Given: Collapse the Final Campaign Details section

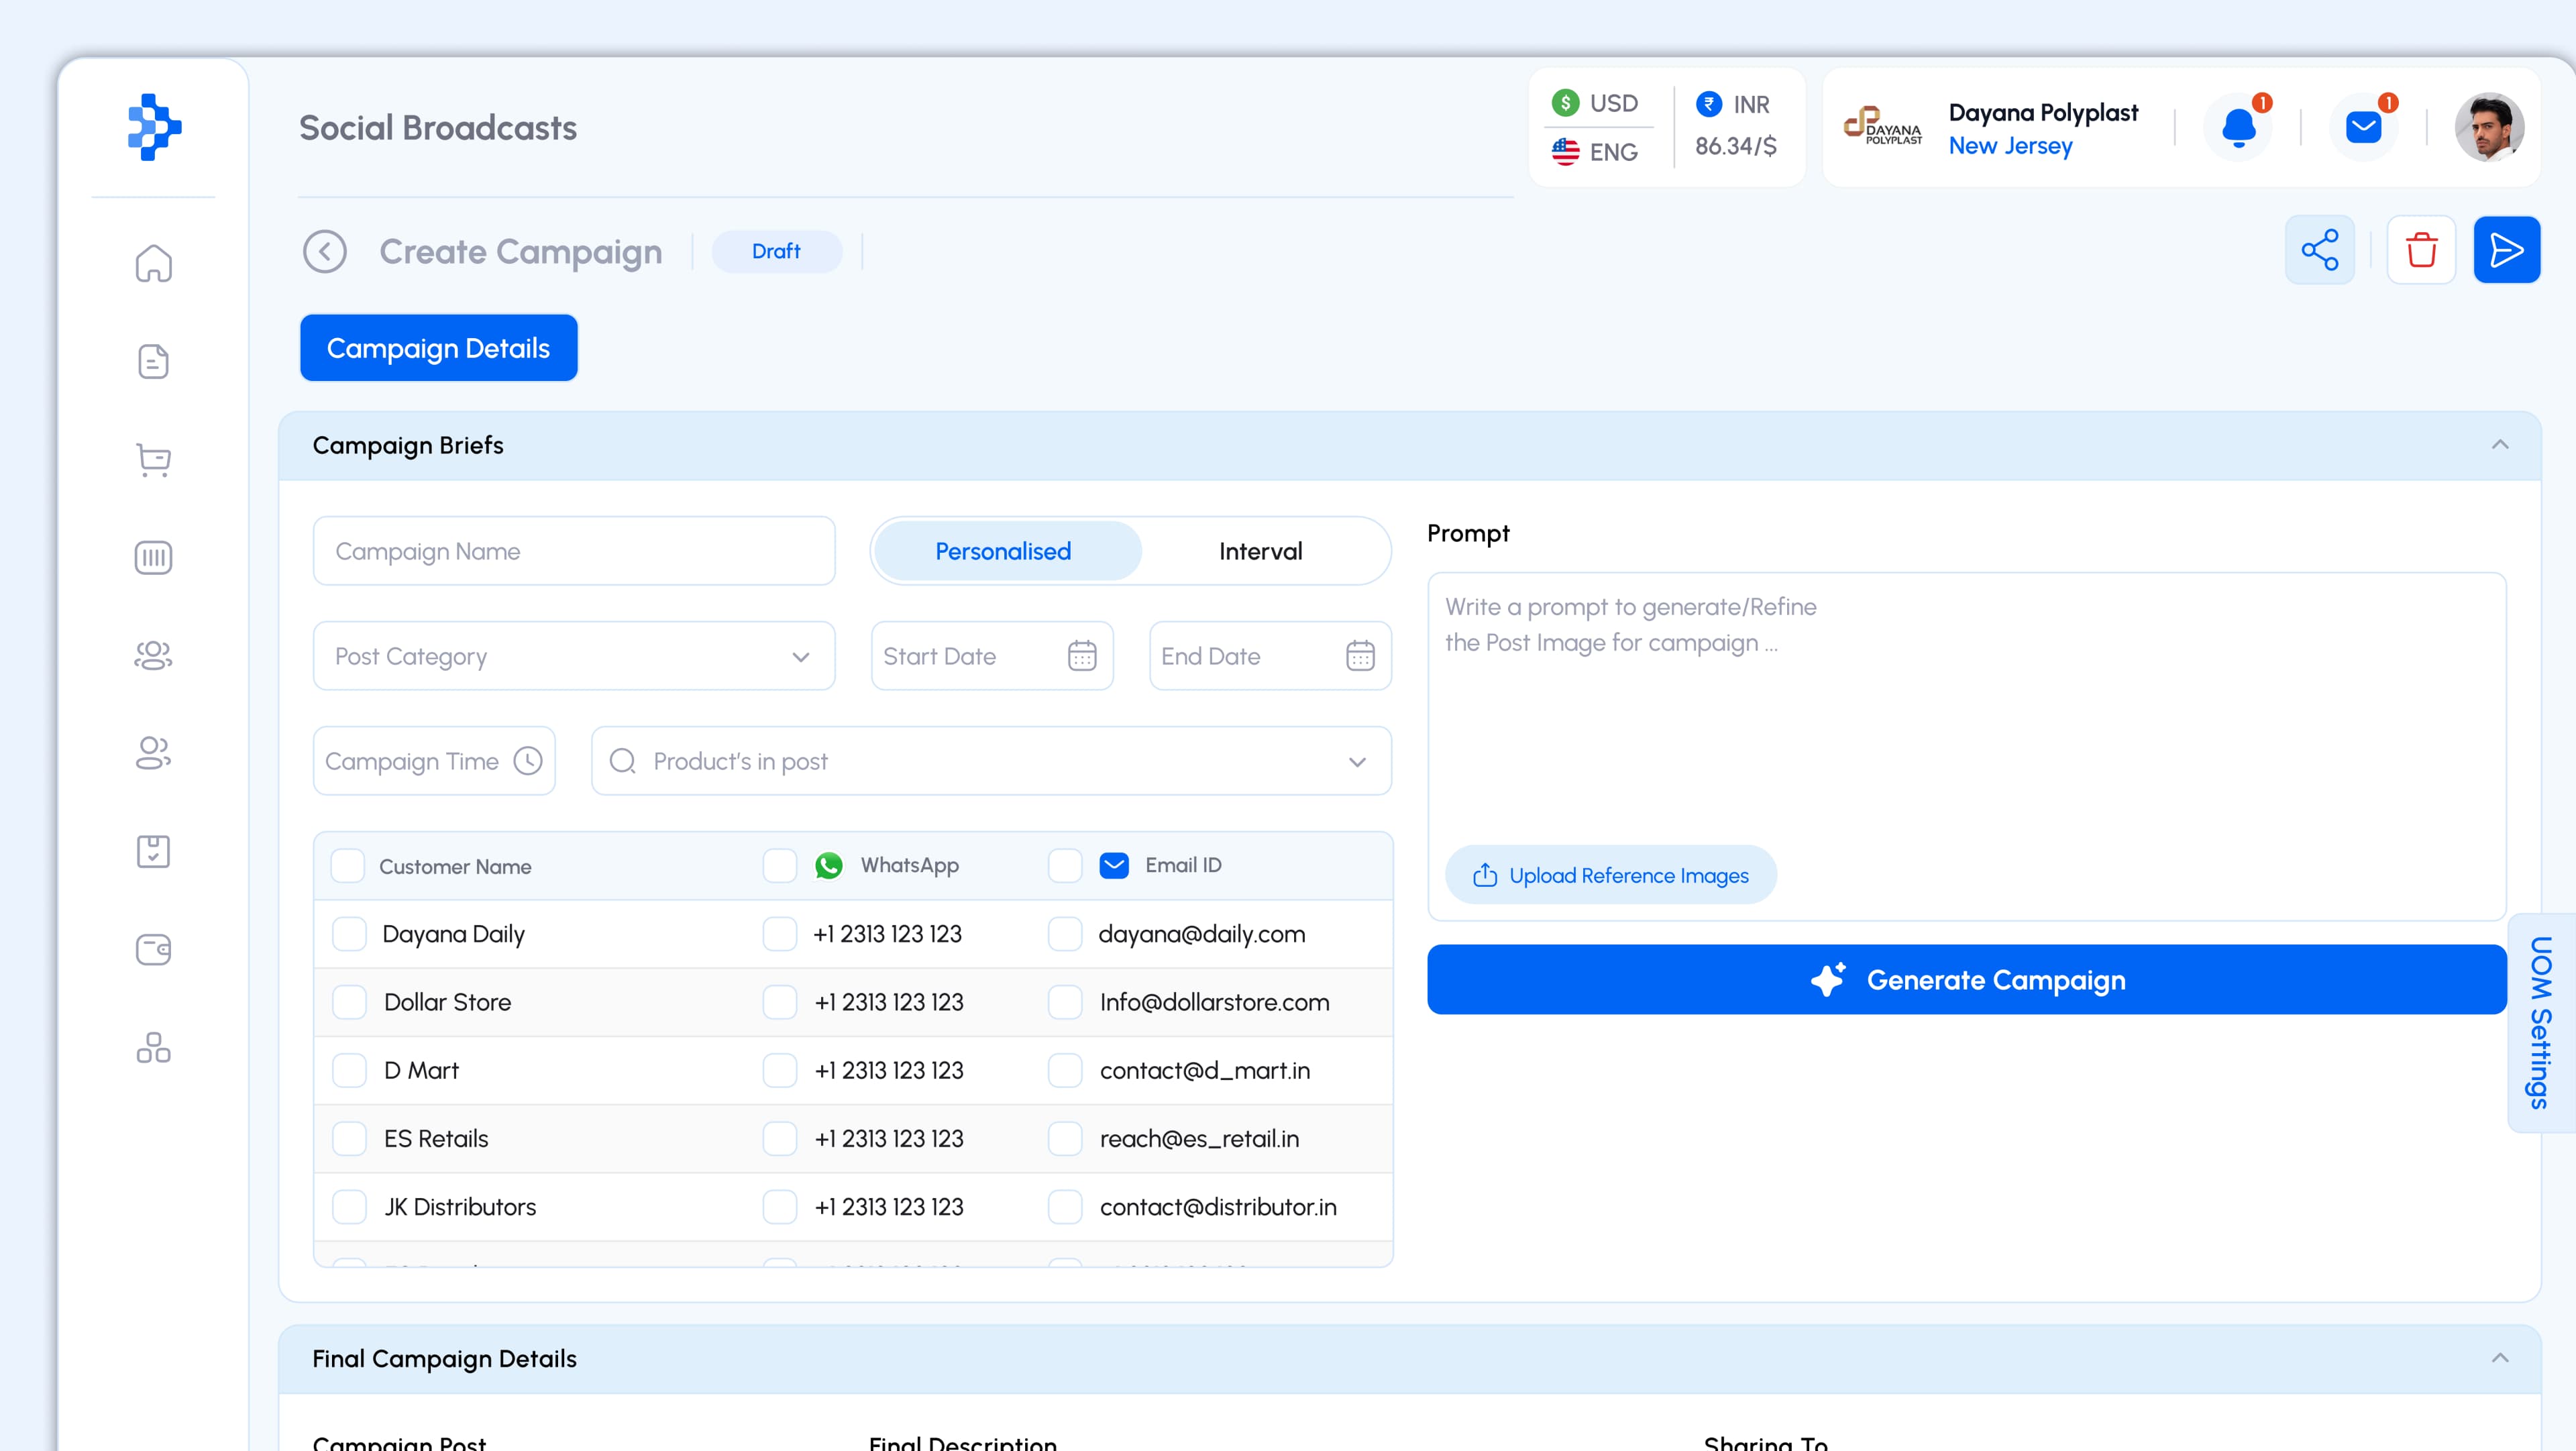Looking at the screenshot, I should pos(2500,1358).
